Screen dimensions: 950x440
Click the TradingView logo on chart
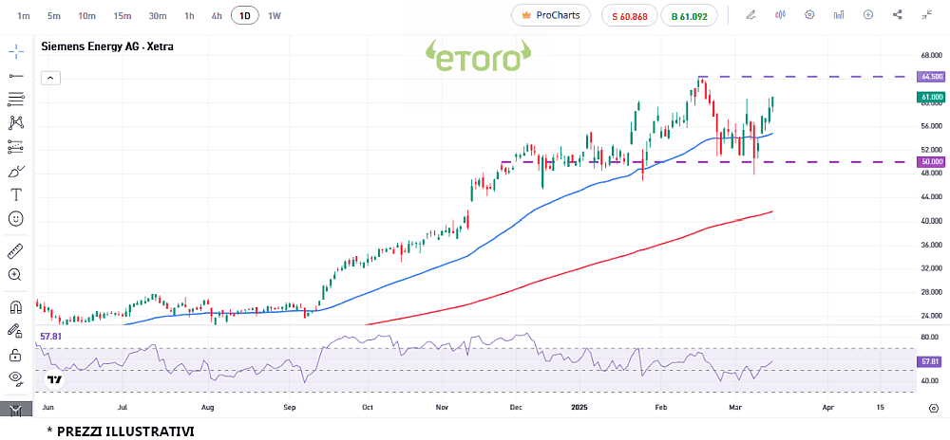tap(55, 380)
